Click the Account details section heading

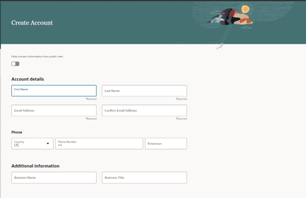[x=27, y=79]
